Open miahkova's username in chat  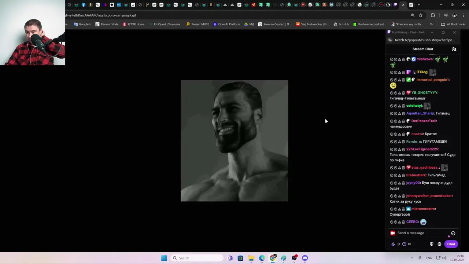pos(425,59)
